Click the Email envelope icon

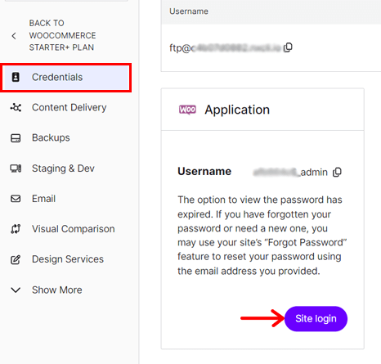pyautogui.click(x=16, y=199)
